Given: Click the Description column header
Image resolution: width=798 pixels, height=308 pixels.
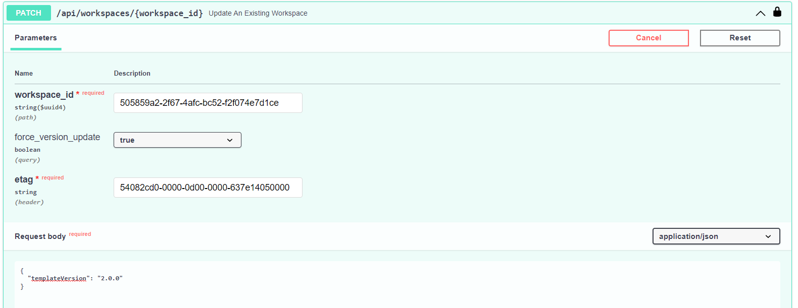Looking at the screenshot, I should click(132, 73).
